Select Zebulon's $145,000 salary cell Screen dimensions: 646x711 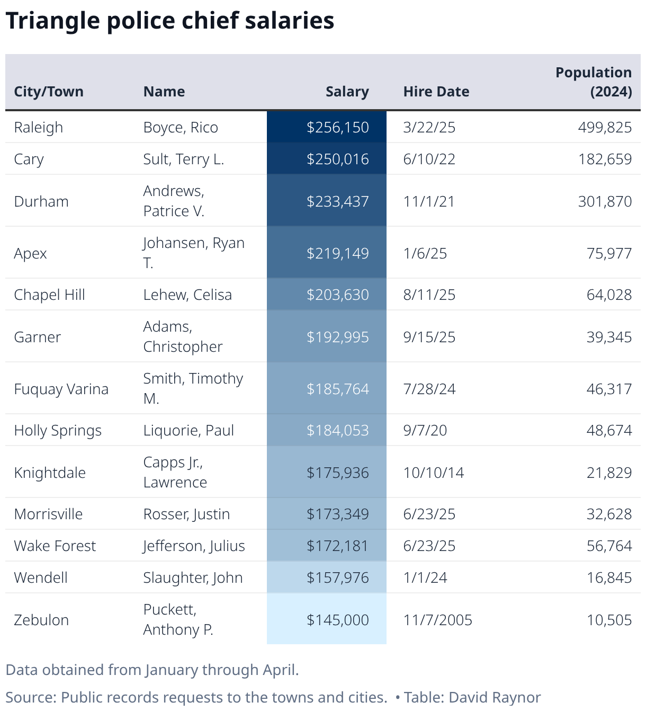337,620
